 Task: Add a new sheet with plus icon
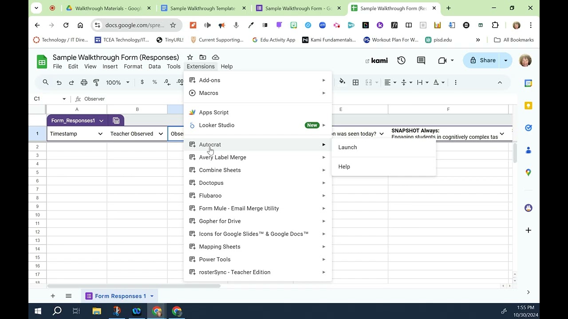coord(53,296)
